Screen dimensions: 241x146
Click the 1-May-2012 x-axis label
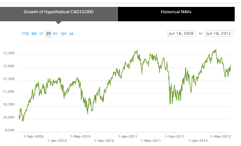click(221, 136)
